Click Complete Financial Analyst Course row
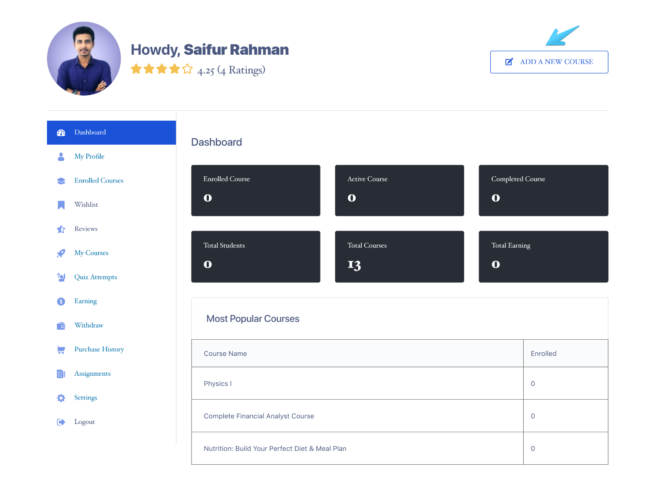 400,416
